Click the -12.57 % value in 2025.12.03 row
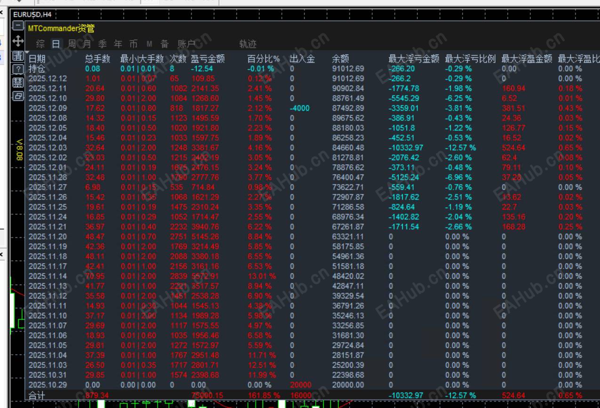This screenshot has width=600, height=408. [460, 148]
